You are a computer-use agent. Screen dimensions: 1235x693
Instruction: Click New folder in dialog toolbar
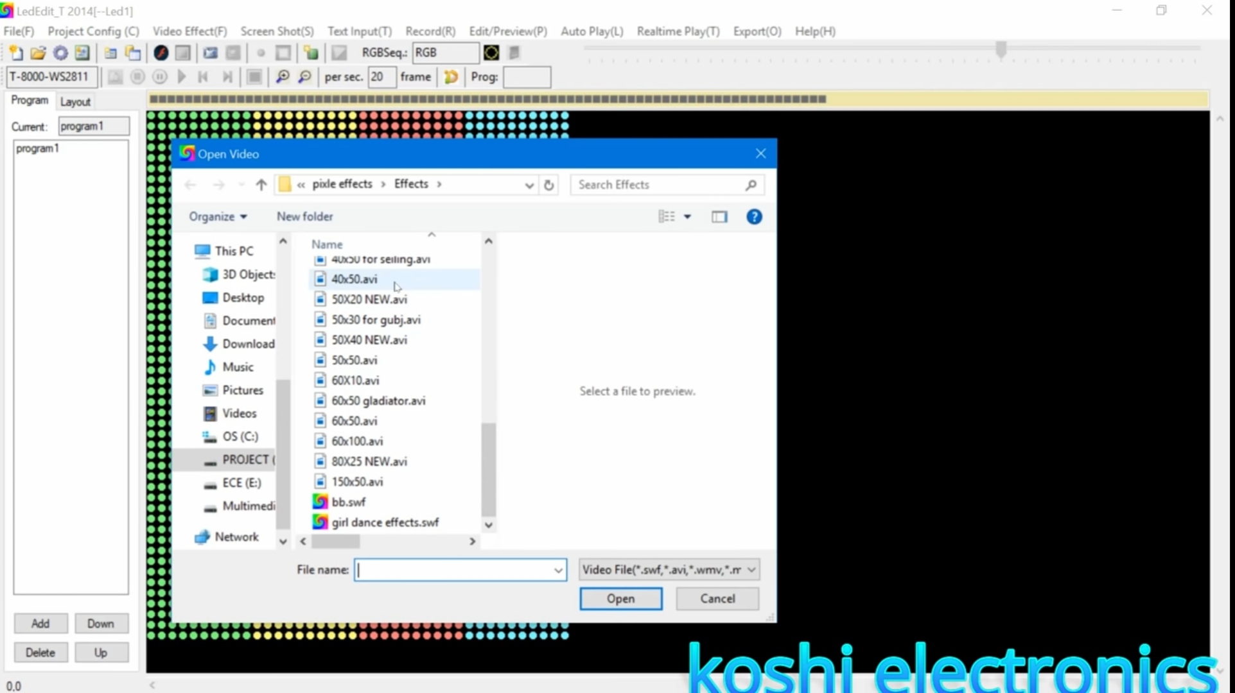coord(304,217)
